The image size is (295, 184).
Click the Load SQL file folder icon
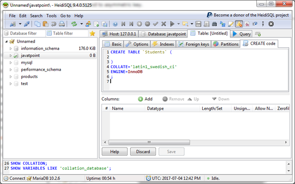[185, 24]
